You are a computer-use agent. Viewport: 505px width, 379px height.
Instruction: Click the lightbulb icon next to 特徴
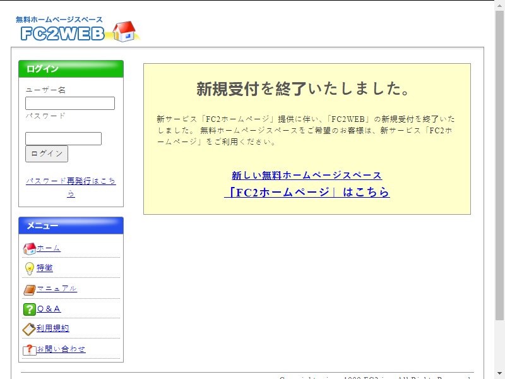[29, 268]
